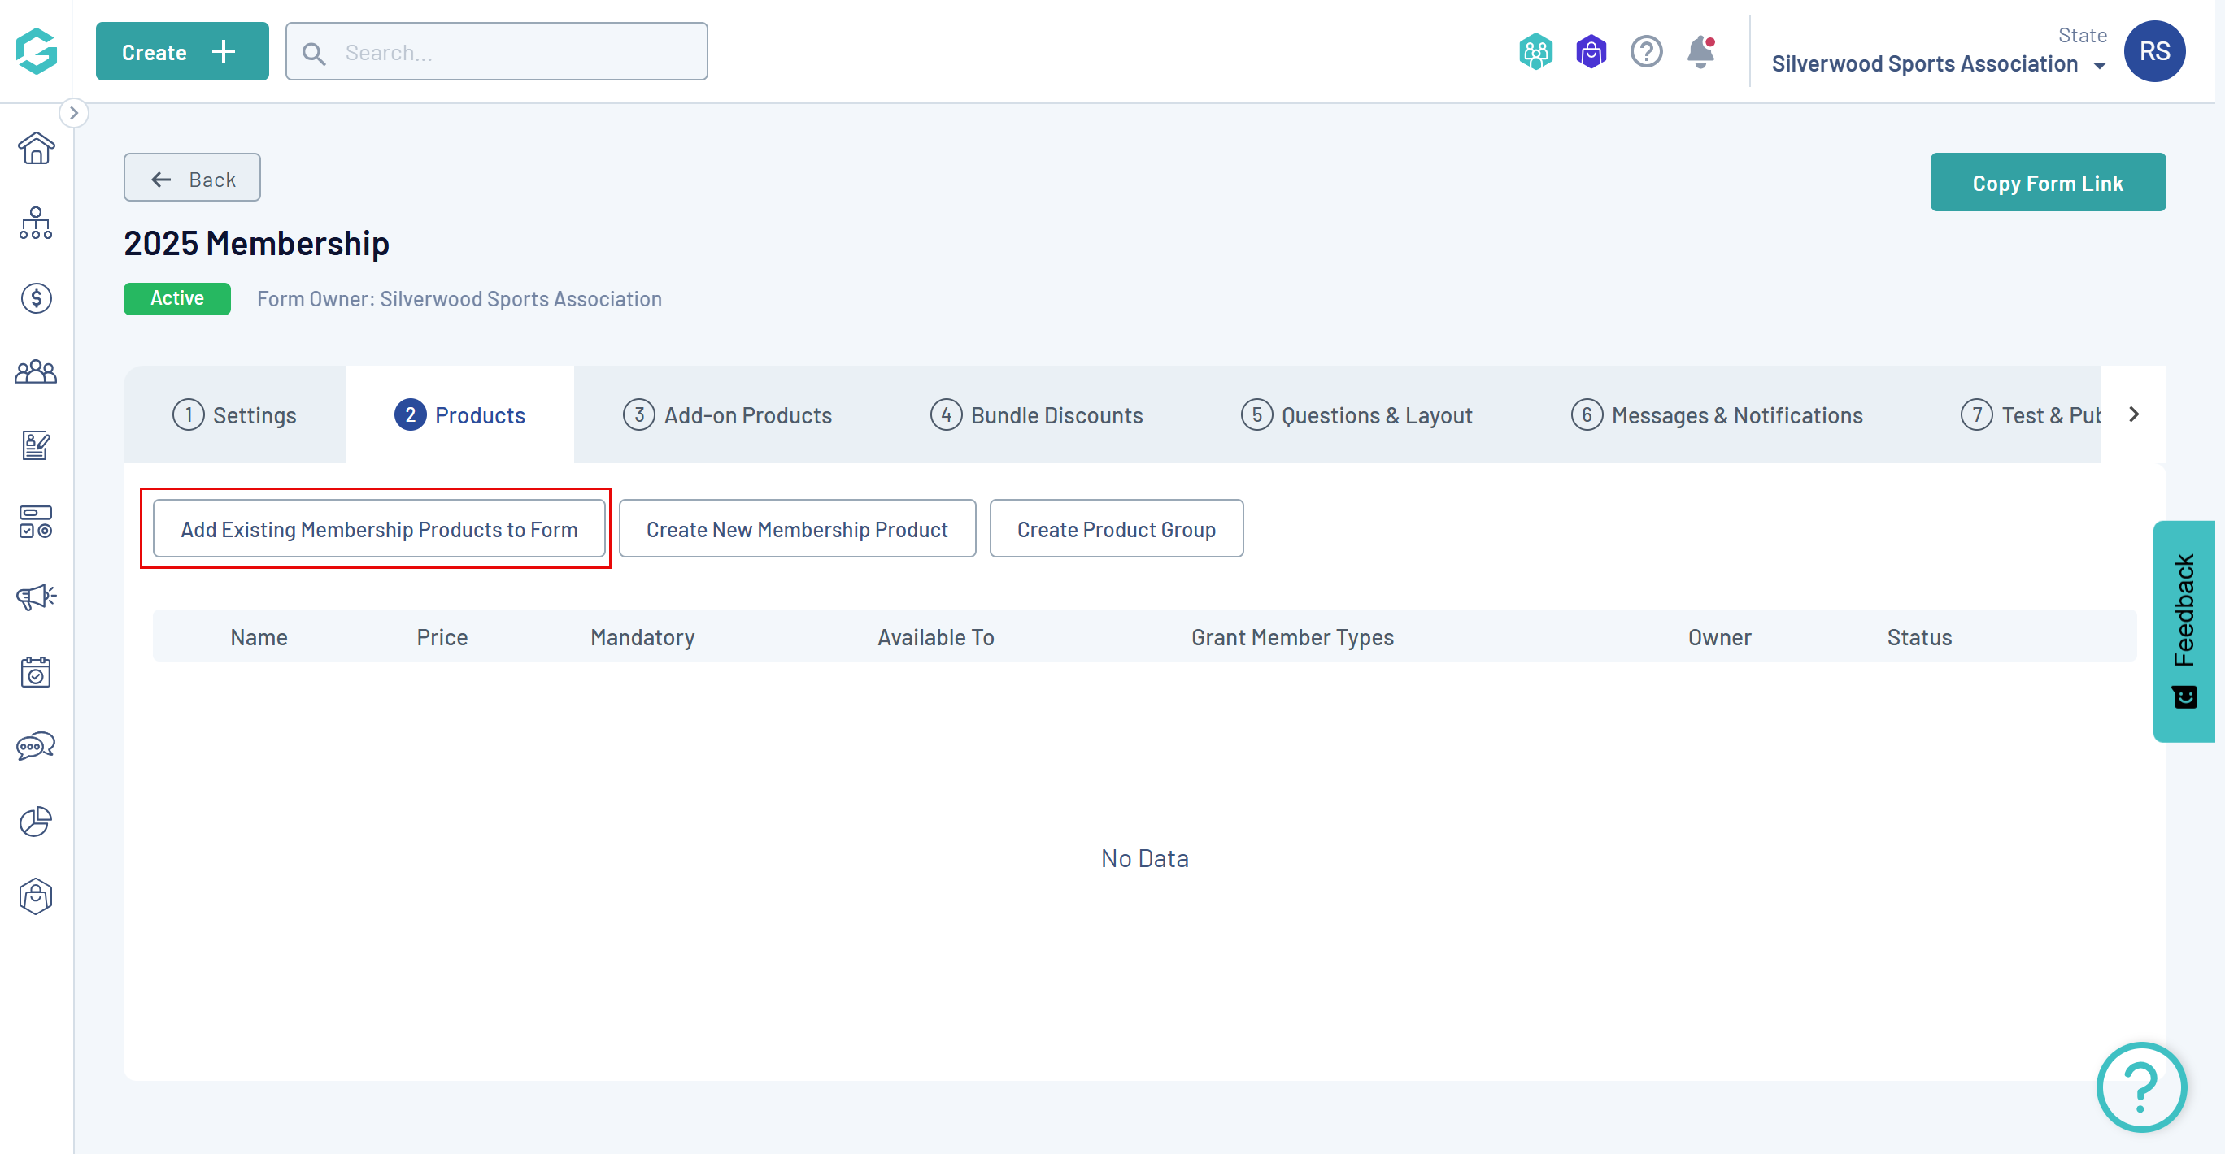Open the dollar finance sidebar icon
The image size is (2225, 1154).
click(x=37, y=298)
